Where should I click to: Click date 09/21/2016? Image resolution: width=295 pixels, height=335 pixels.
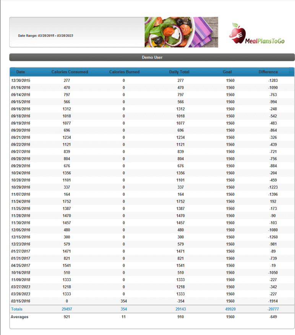click(x=21, y=137)
